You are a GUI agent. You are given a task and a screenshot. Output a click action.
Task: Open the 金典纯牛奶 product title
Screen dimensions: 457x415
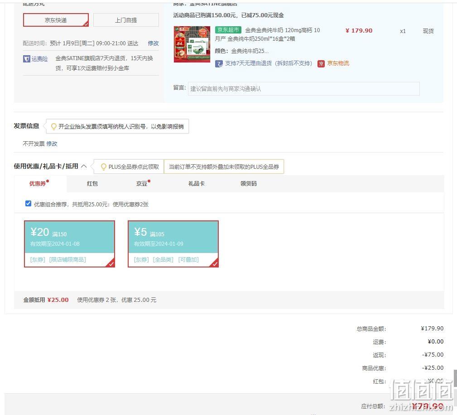268,34
